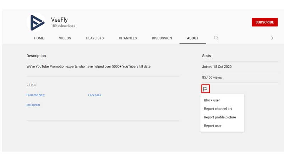Open the DISCUSSION tab
Viewport: 284px width, 160px height.
(162, 38)
